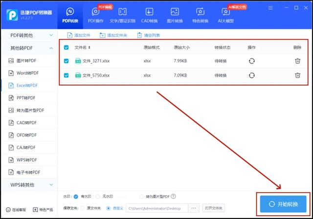313x219 pixels.
Task: Select 转为图片型PDF in the sidebar
Action: (x=29, y=110)
